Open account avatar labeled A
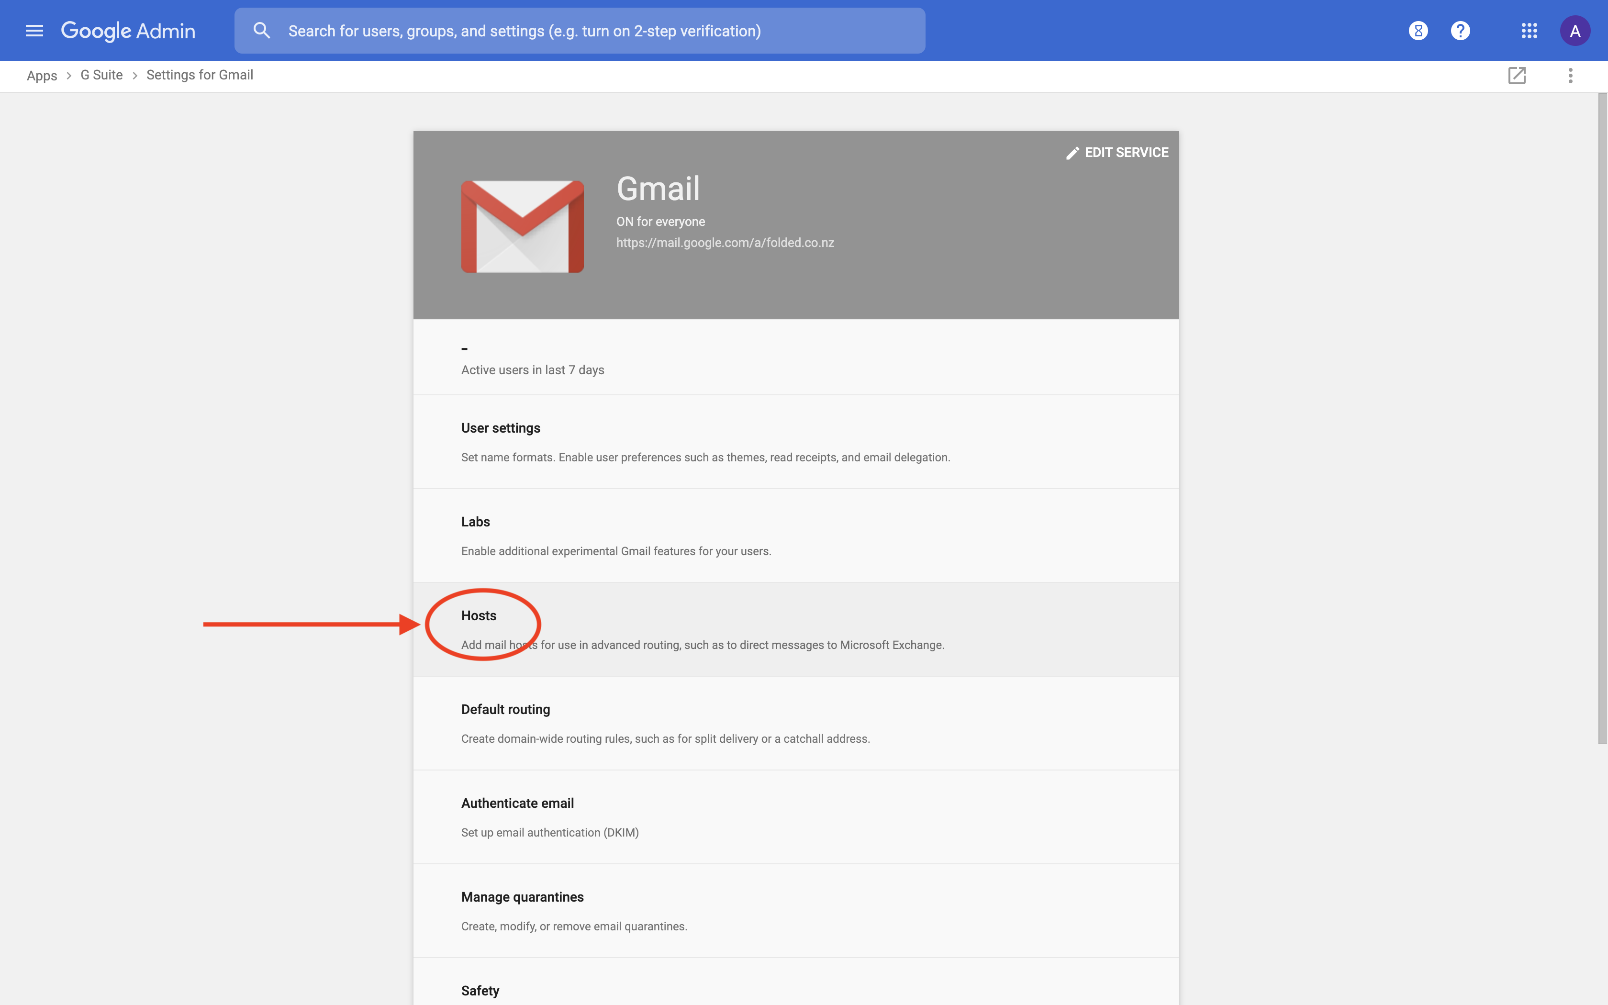 pyautogui.click(x=1575, y=31)
